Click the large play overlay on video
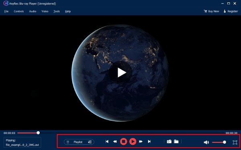 coord(120,72)
